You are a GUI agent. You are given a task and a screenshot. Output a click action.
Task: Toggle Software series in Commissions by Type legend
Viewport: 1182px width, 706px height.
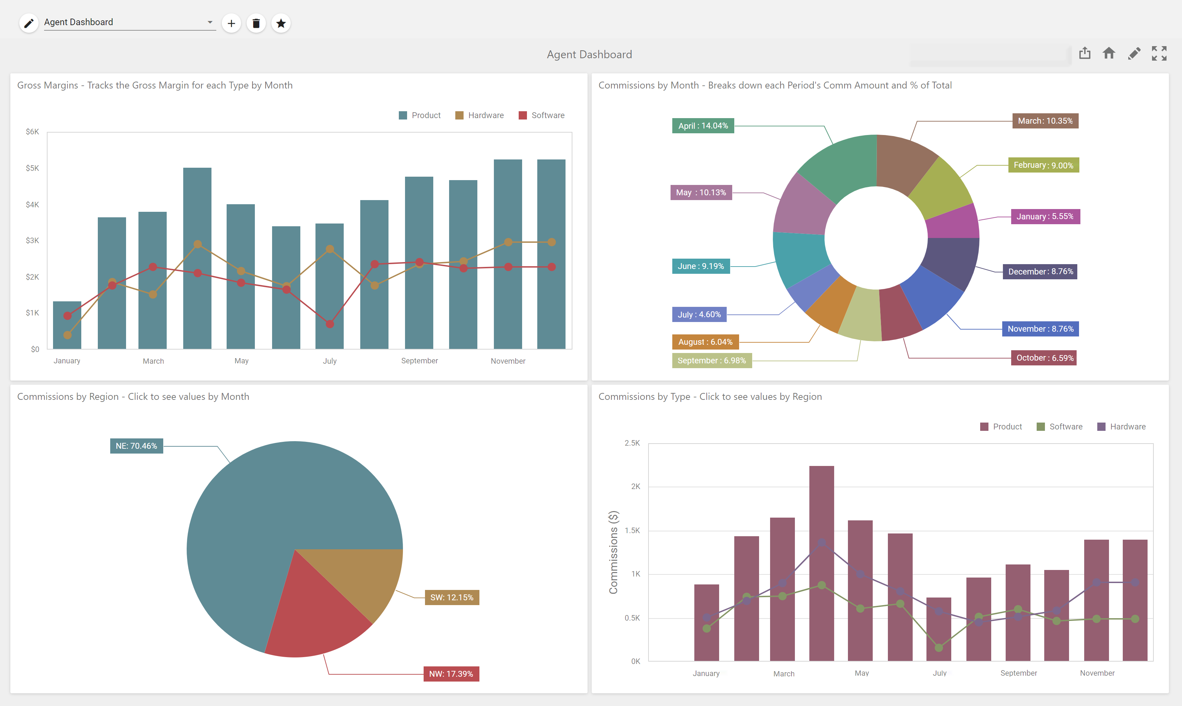(1059, 427)
